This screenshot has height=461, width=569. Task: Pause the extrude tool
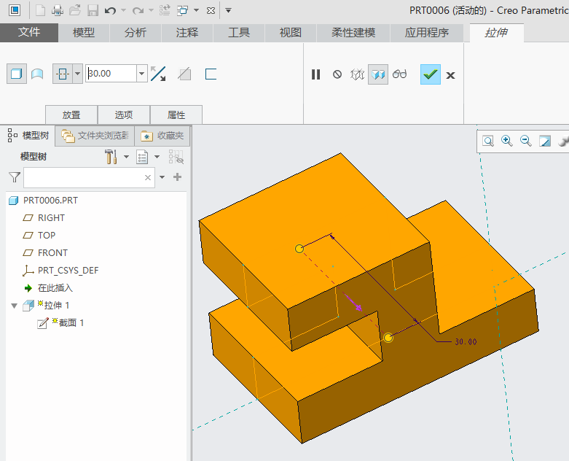click(315, 74)
